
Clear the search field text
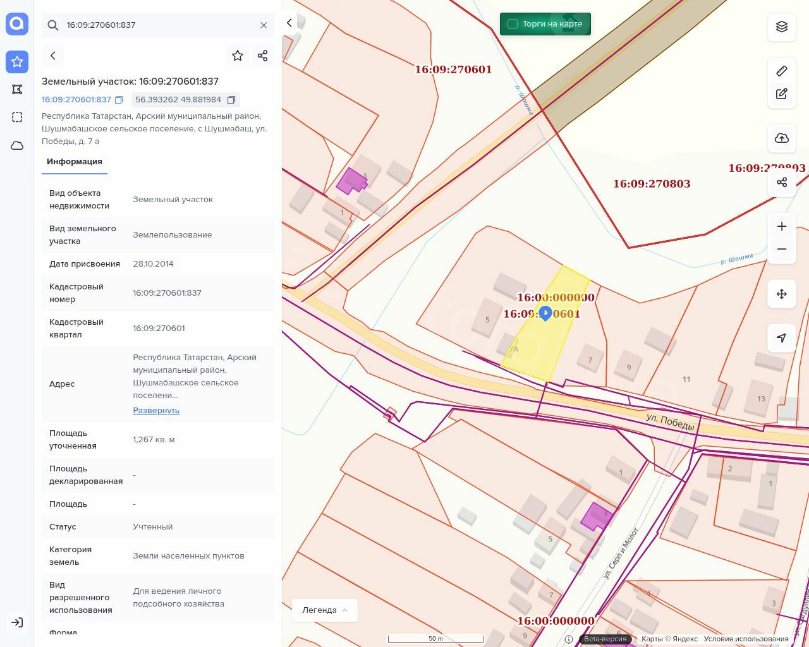click(x=264, y=25)
